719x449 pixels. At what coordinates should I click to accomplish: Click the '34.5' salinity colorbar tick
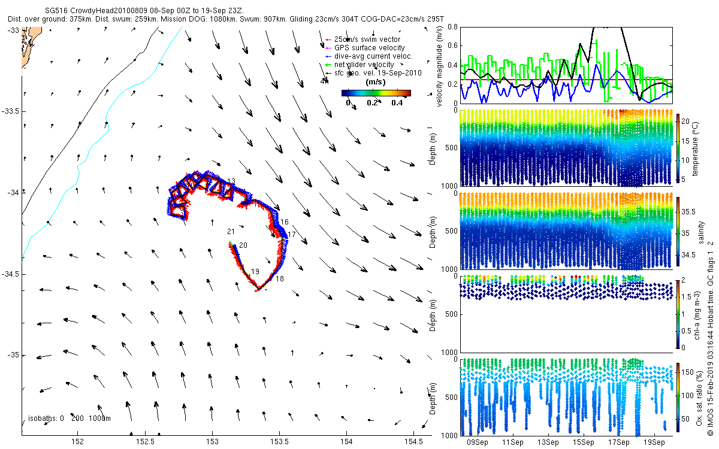click(689, 255)
